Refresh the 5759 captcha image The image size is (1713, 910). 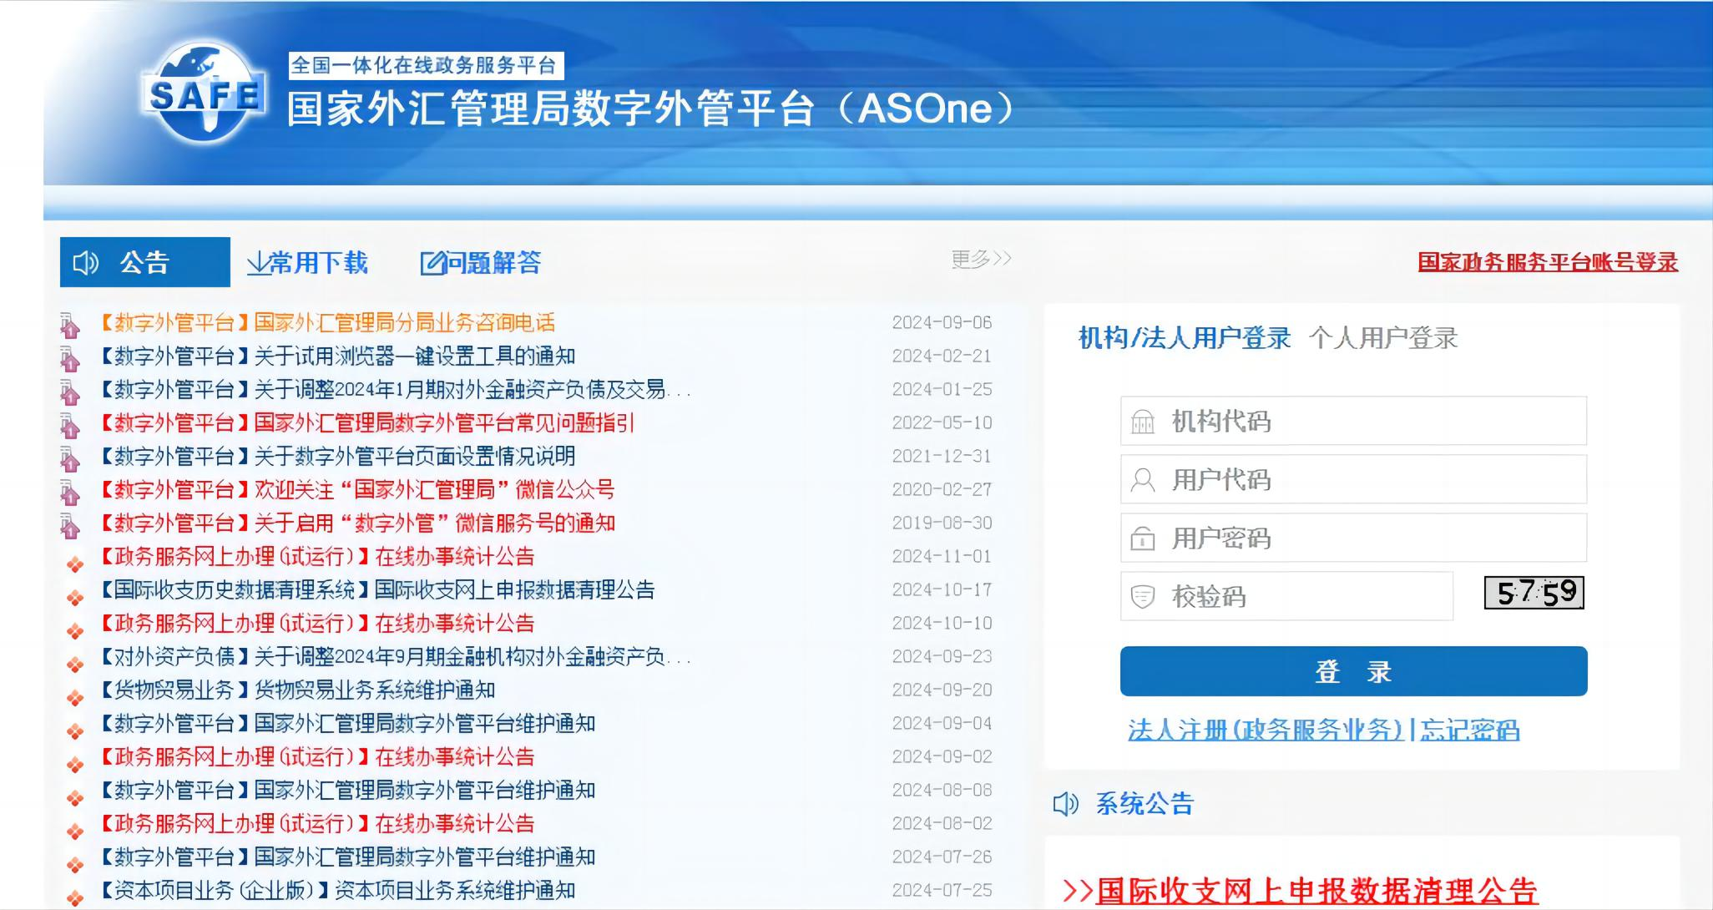point(1534,593)
